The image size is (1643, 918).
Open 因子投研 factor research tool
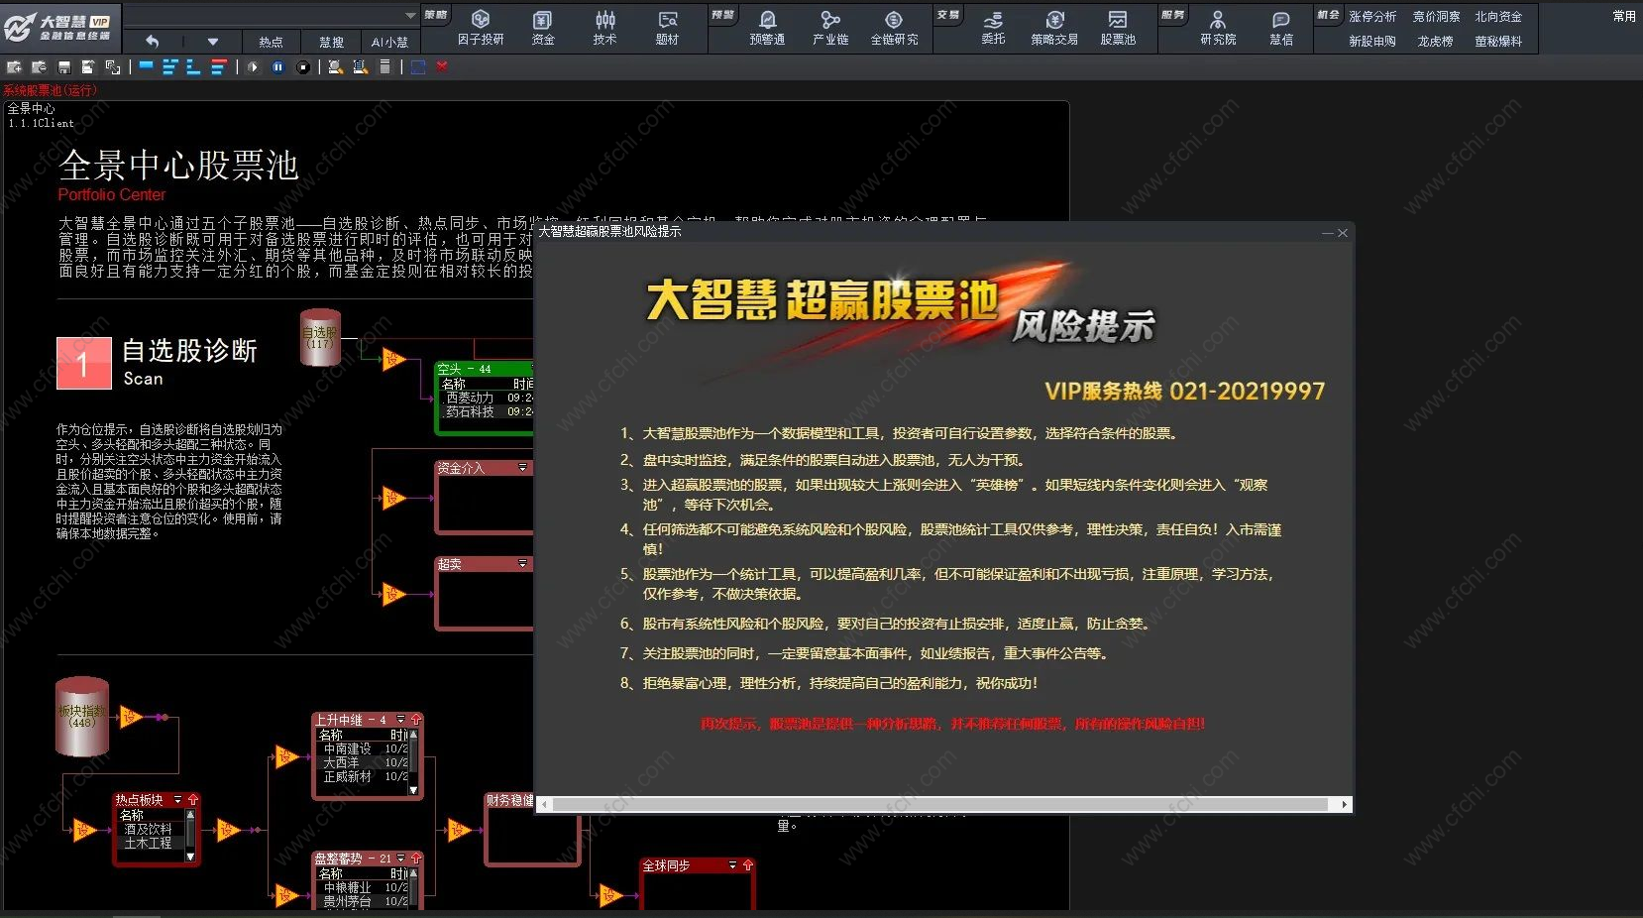pyautogui.click(x=481, y=27)
